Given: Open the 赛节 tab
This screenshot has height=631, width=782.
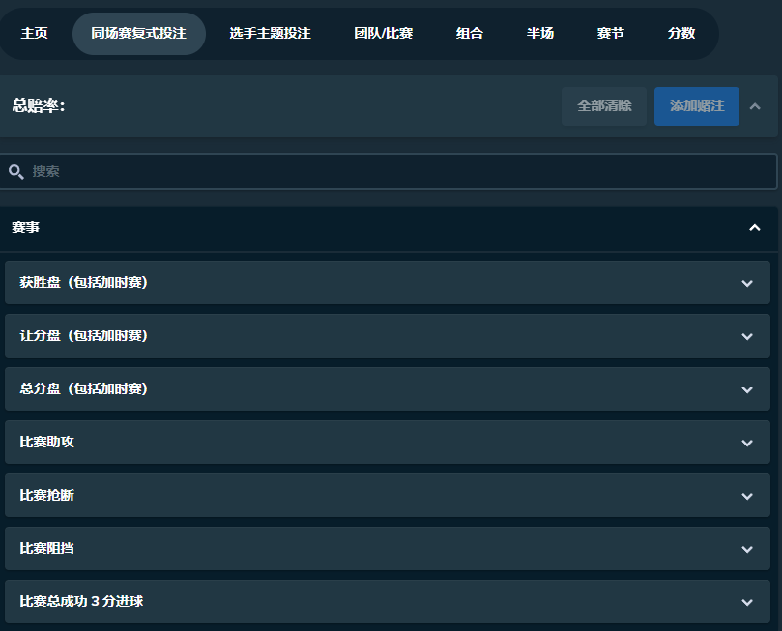Looking at the screenshot, I should pos(611,34).
